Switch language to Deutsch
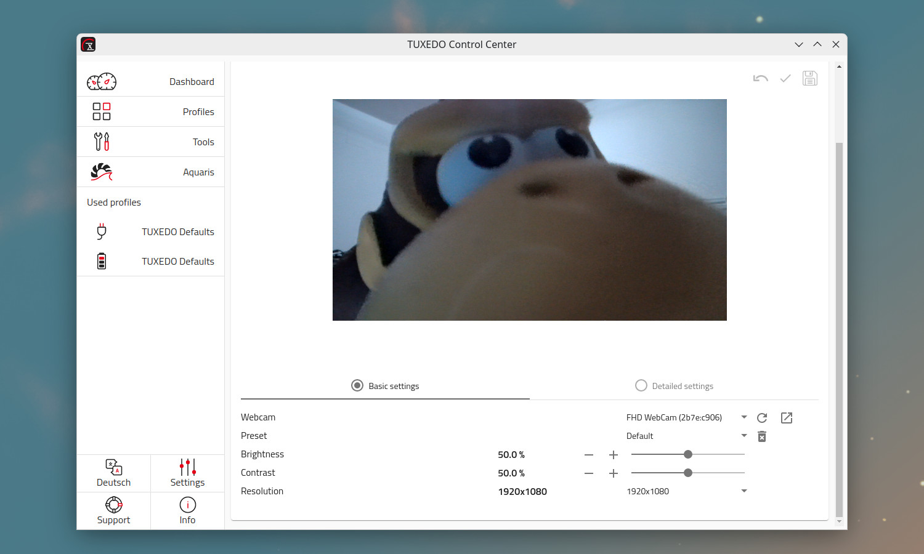The width and height of the screenshot is (924, 554). tap(114, 473)
